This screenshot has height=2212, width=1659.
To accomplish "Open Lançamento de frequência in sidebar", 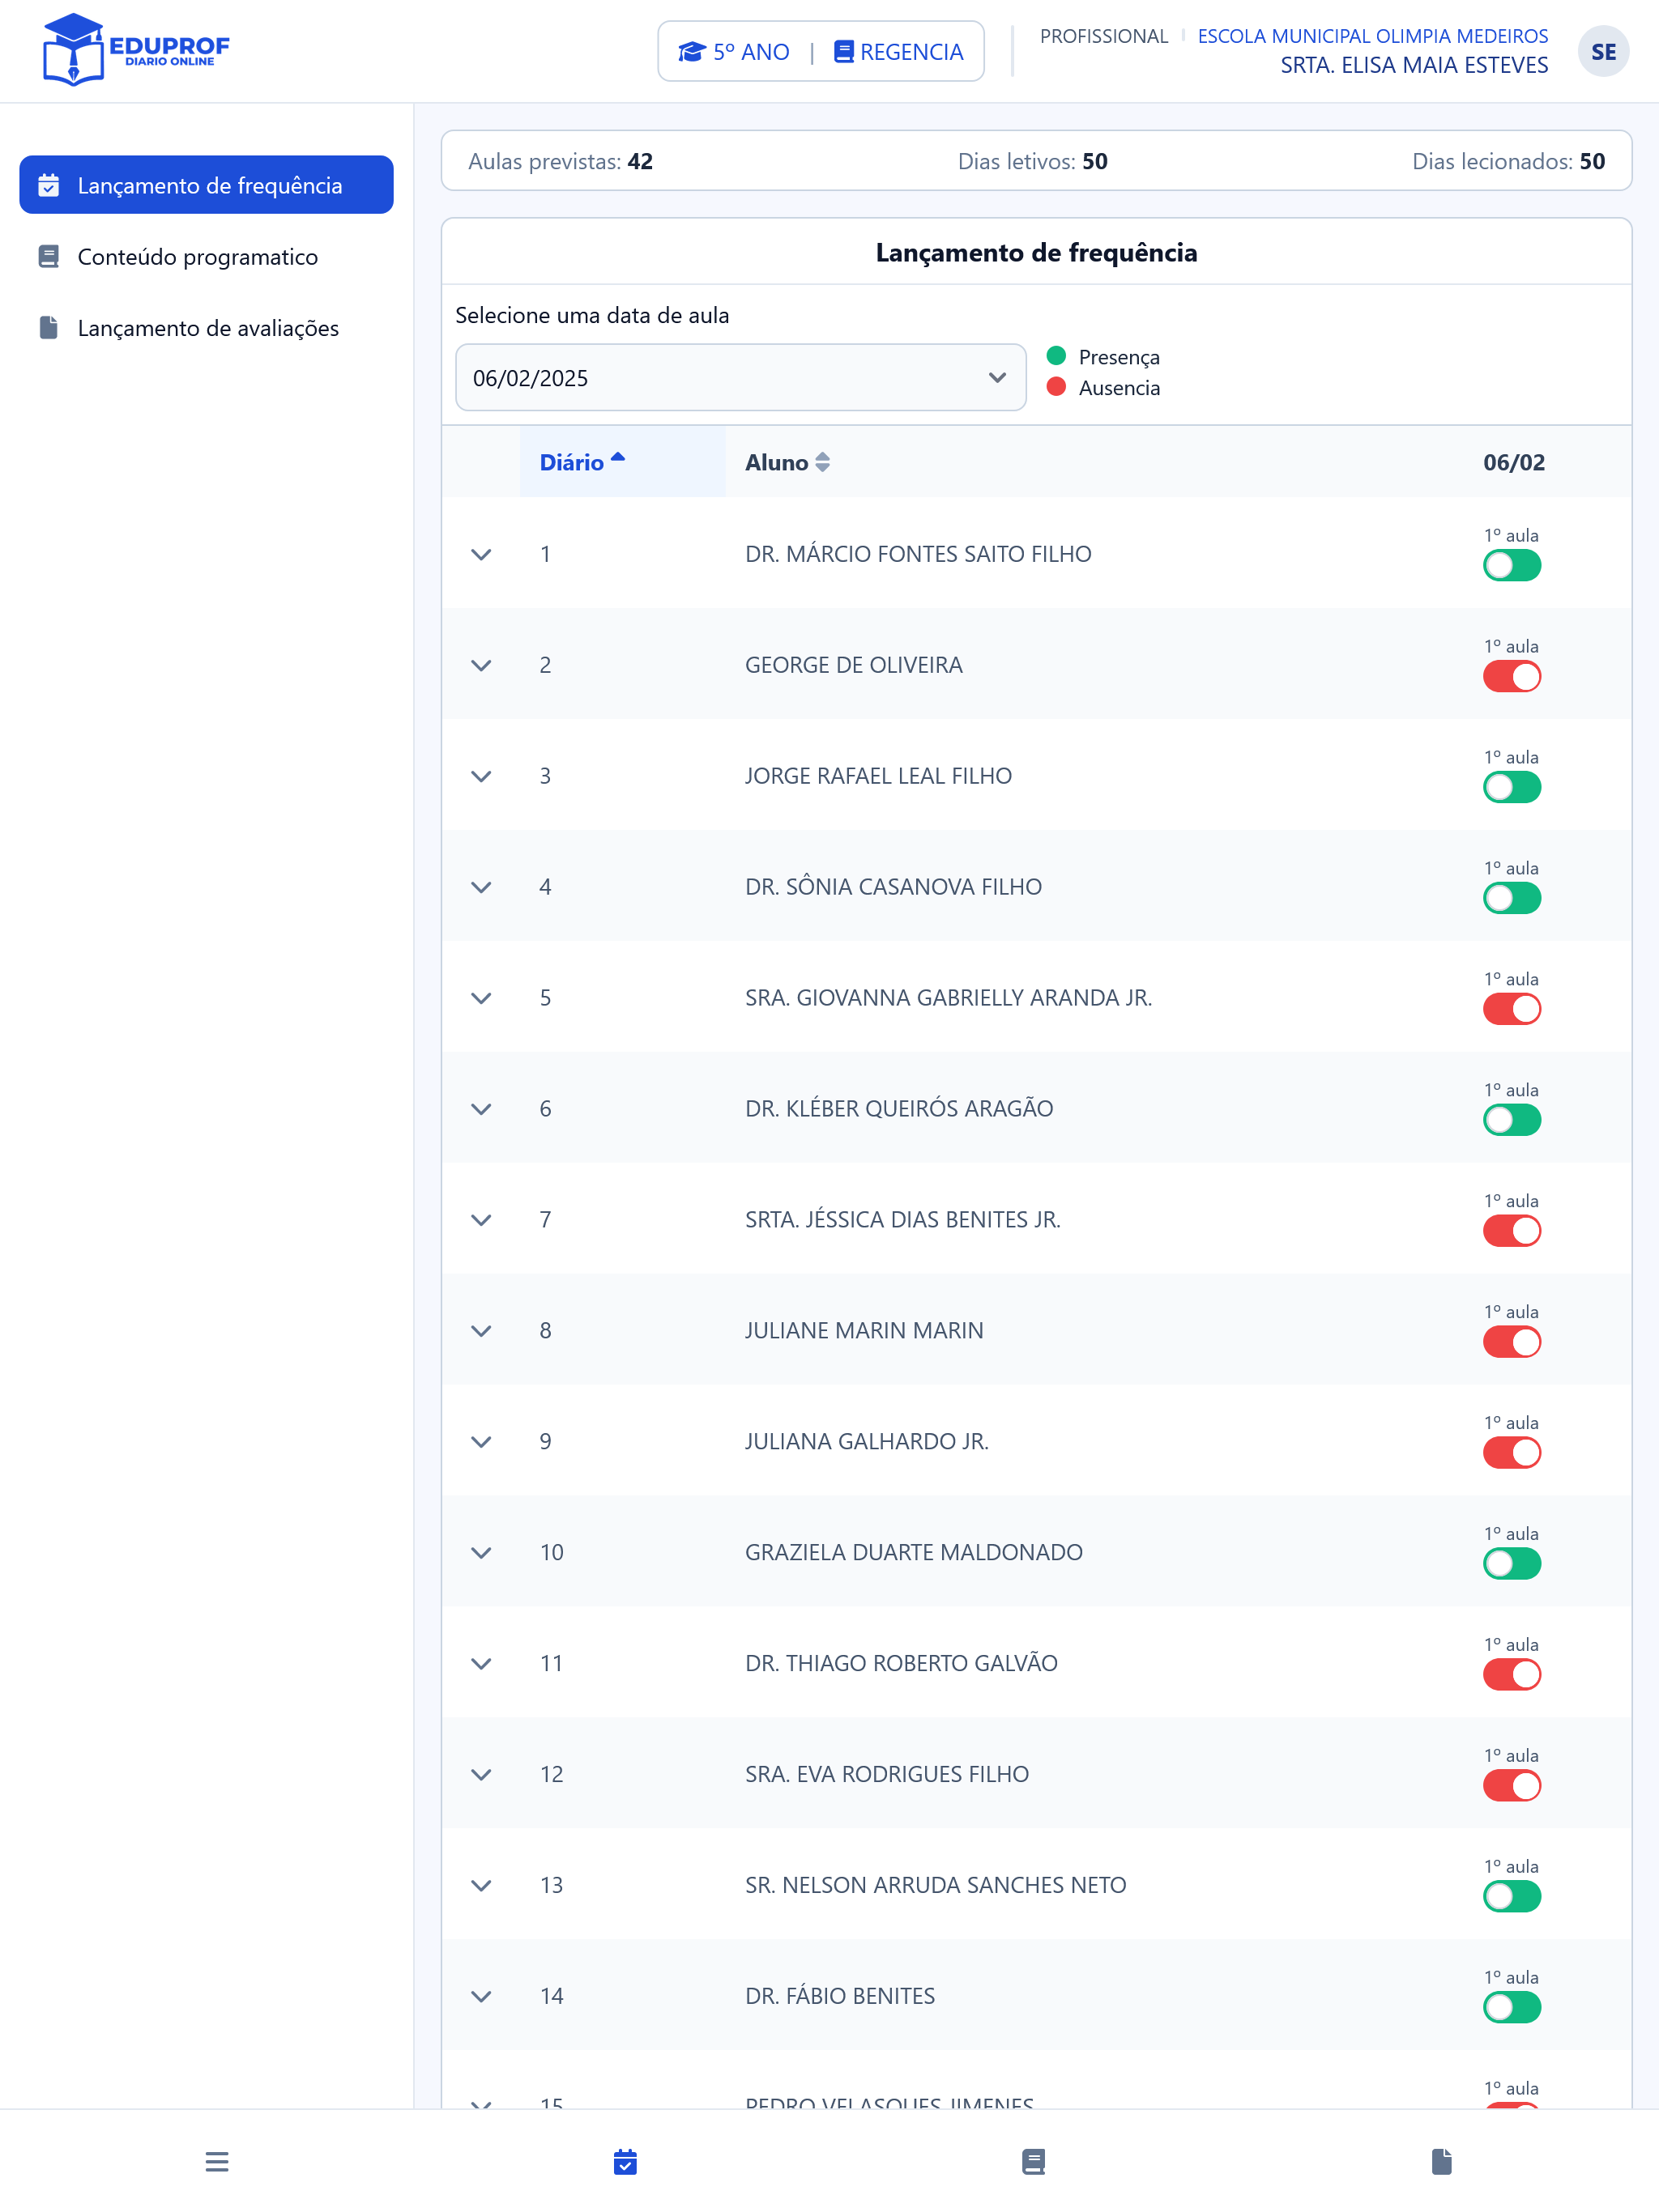I will pos(206,185).
